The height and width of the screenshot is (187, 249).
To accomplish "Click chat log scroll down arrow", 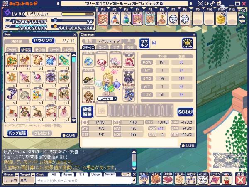I will 134,169.
